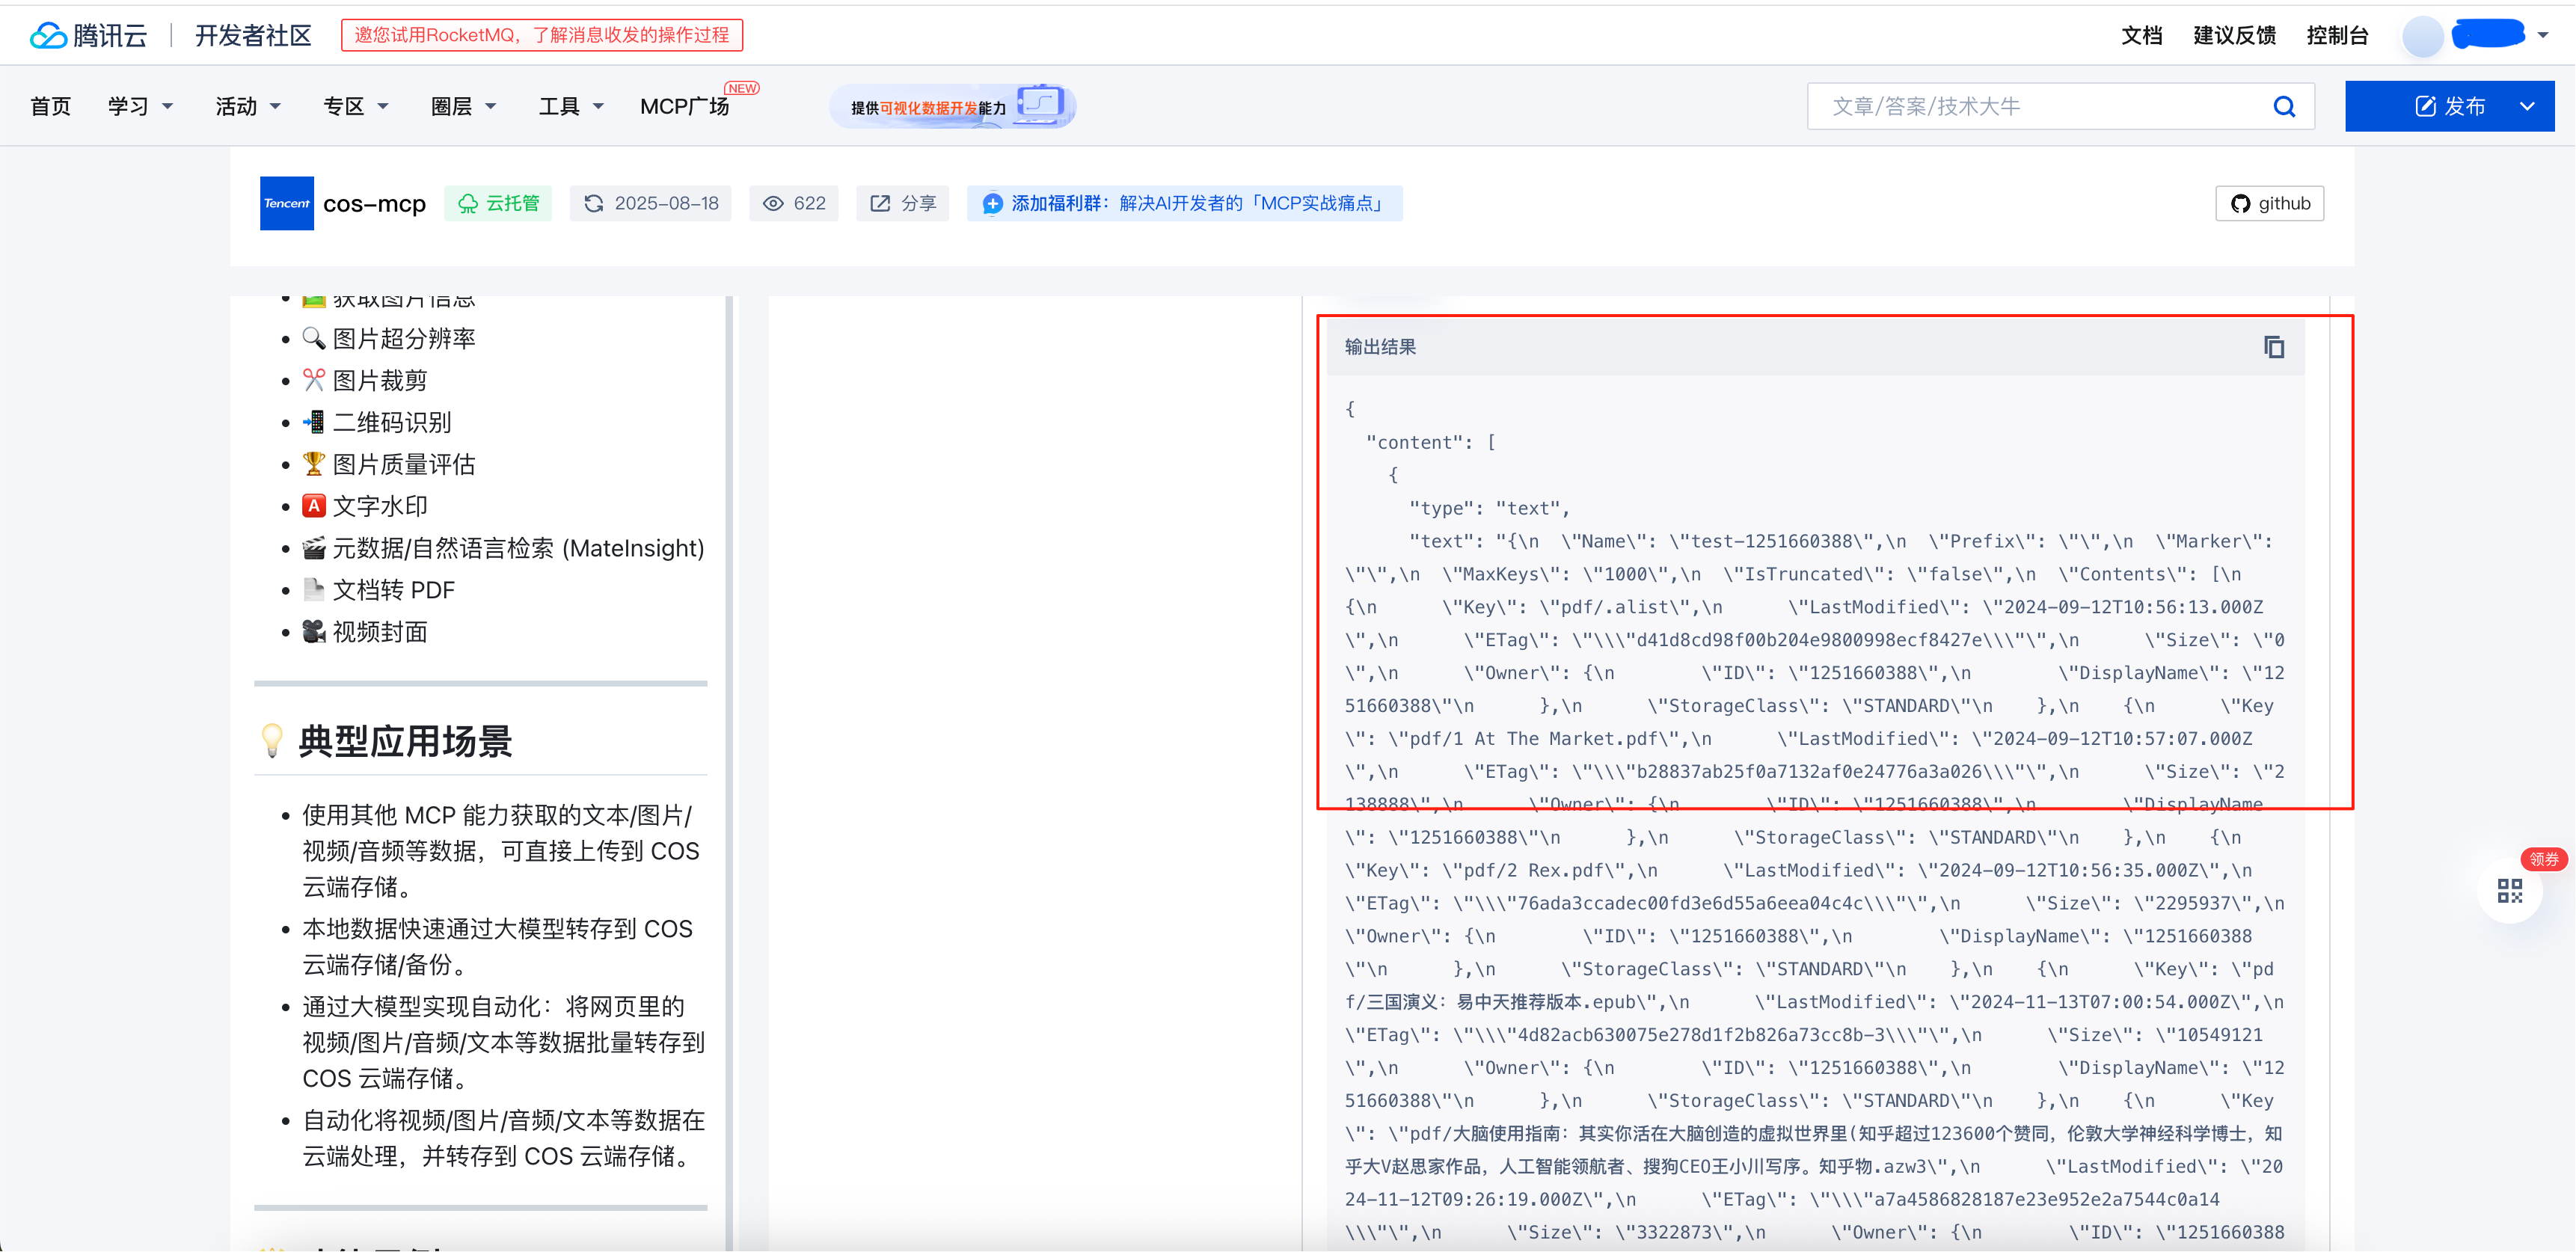Click the 视频封面 clapperboard icon

point(313,631)
